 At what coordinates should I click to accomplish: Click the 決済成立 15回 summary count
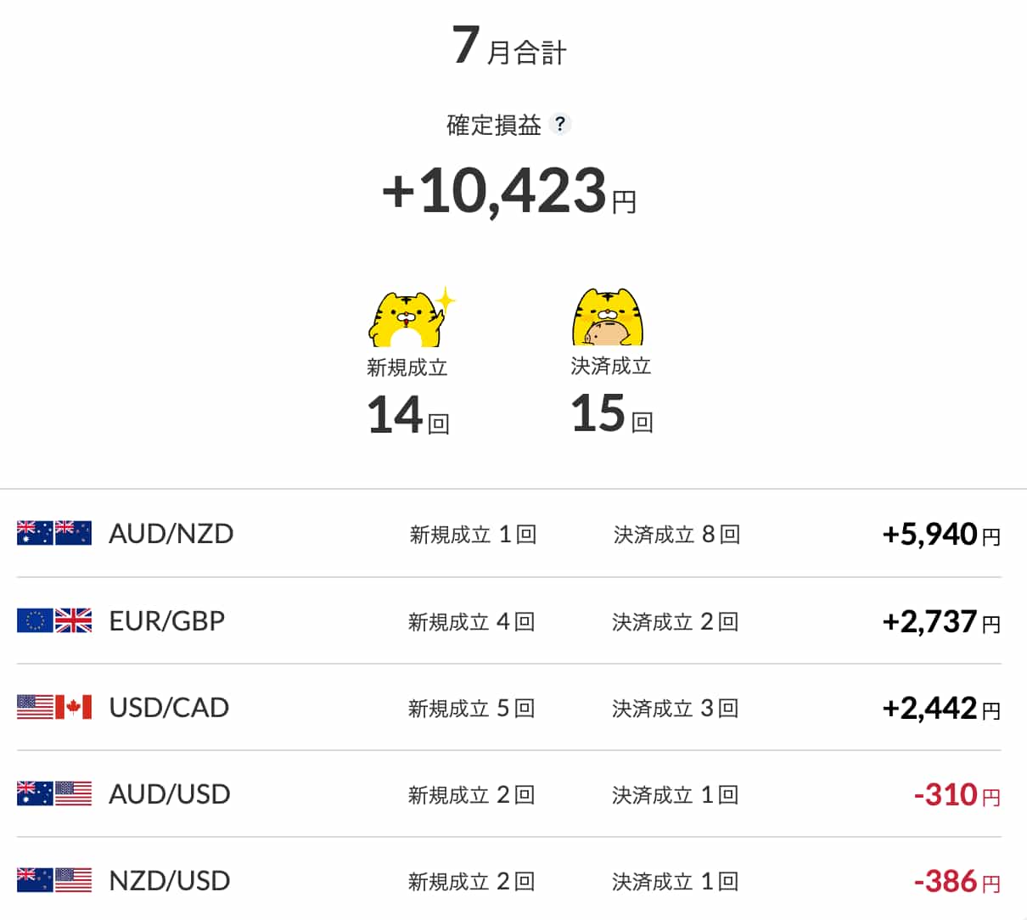click(x=611, y=413)
